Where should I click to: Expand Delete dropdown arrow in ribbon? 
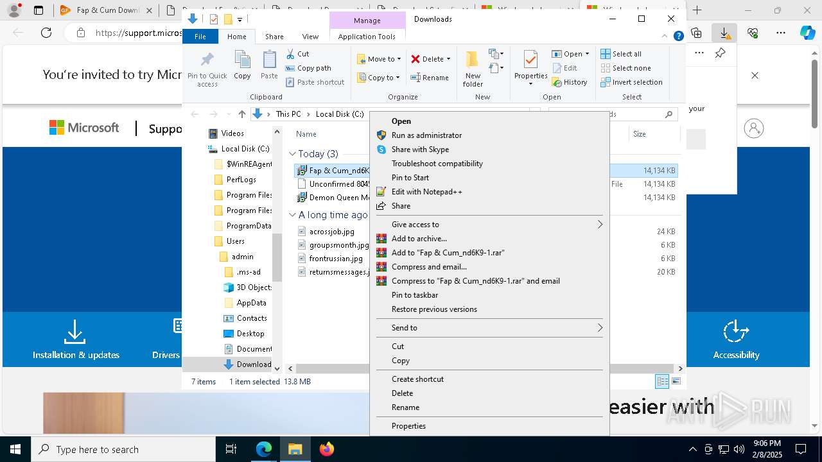tap(448, 59)
